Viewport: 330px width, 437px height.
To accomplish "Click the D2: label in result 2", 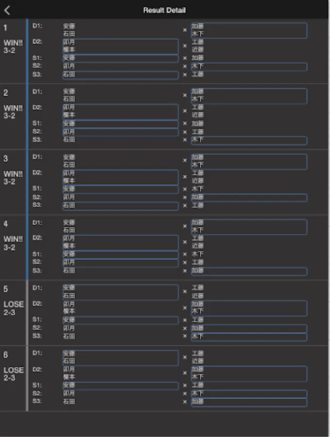I will coord(37,108).
